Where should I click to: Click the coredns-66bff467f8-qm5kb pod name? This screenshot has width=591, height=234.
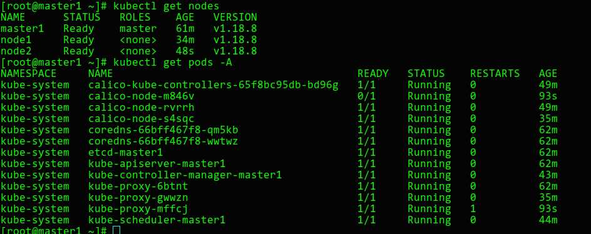163,130
